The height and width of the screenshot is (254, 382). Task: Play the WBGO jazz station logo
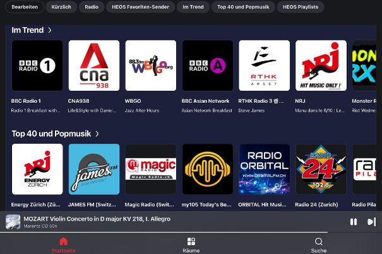coord(151,66)
